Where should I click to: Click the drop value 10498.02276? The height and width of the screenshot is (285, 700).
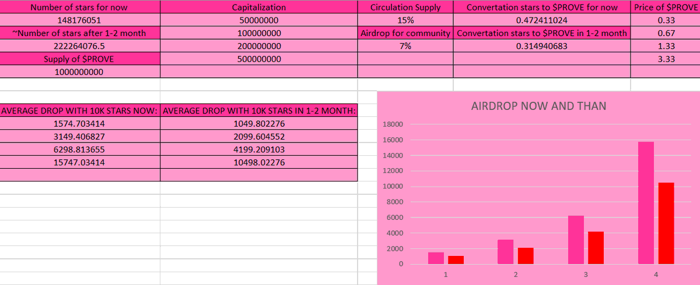pos(259,162)
